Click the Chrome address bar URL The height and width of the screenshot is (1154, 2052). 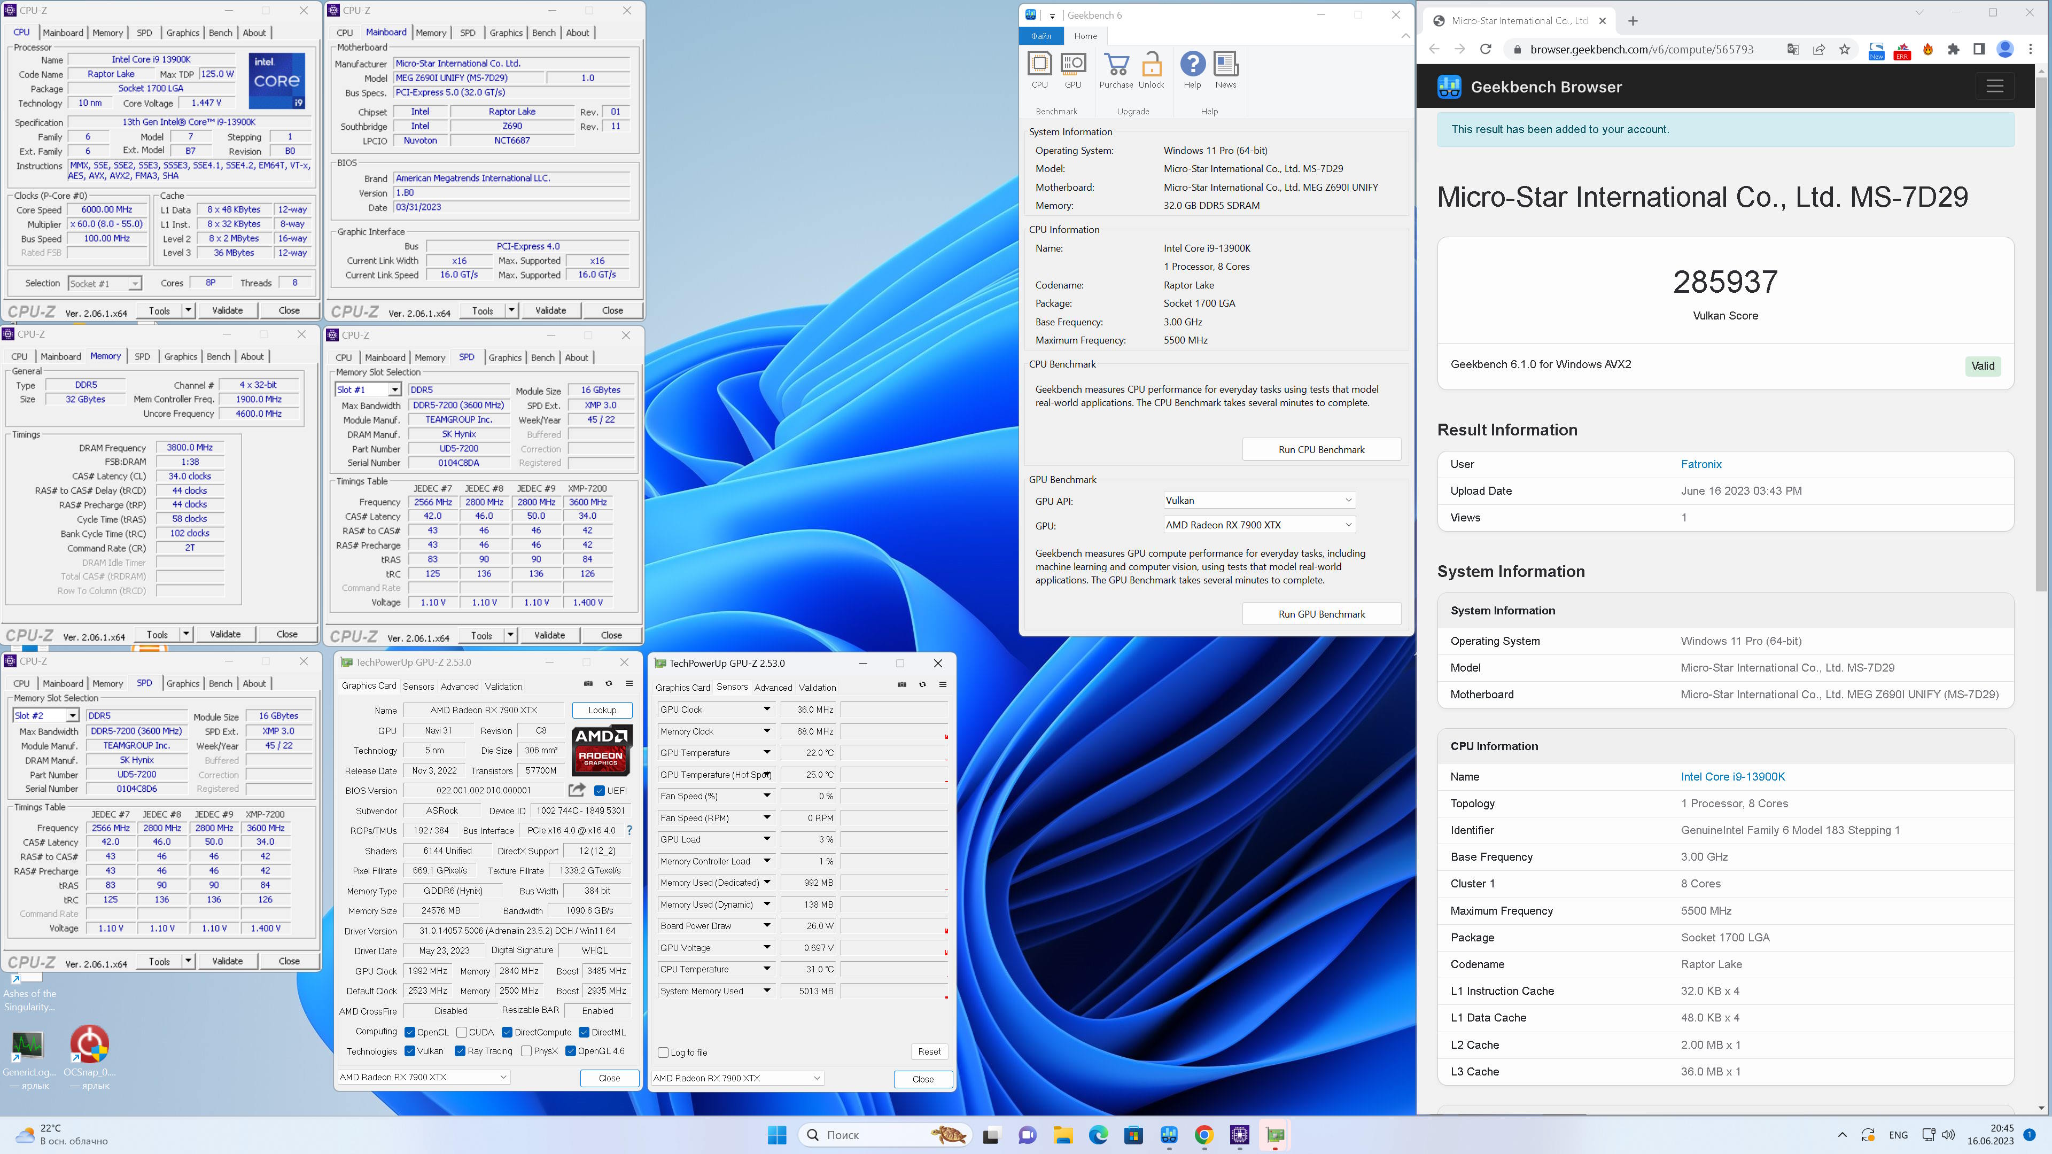click(x=1642, y=49)
